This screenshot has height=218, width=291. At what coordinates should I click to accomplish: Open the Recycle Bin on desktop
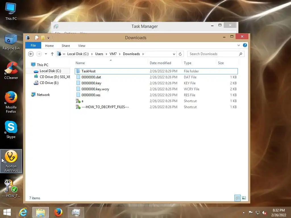click(x=11, y=42)
